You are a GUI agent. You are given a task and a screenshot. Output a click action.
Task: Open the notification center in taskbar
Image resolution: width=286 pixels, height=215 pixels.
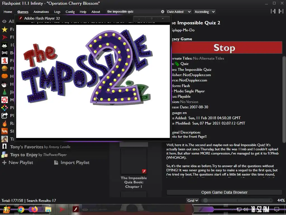click(277, 209)
